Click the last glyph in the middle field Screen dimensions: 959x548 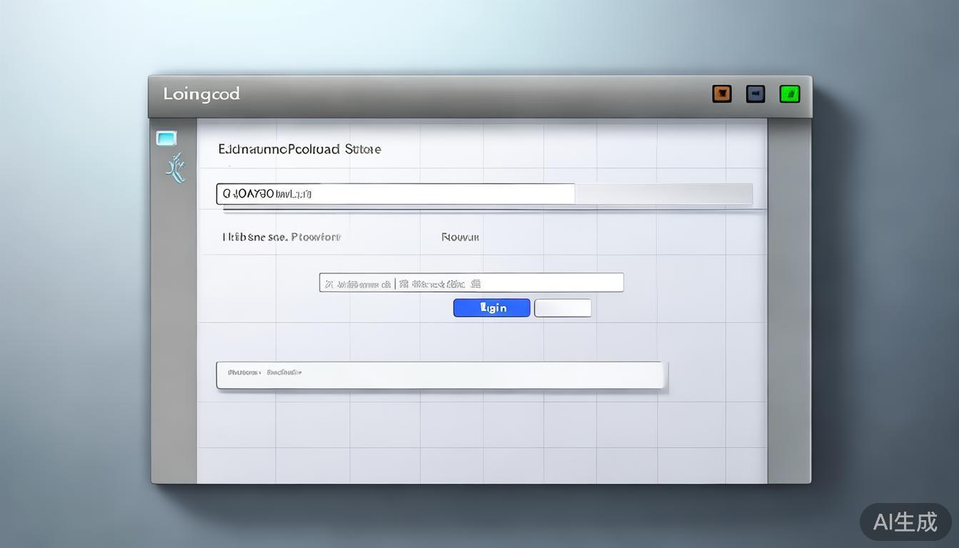[476, 284]
